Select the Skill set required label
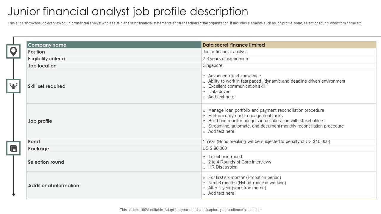 point(46,86)
